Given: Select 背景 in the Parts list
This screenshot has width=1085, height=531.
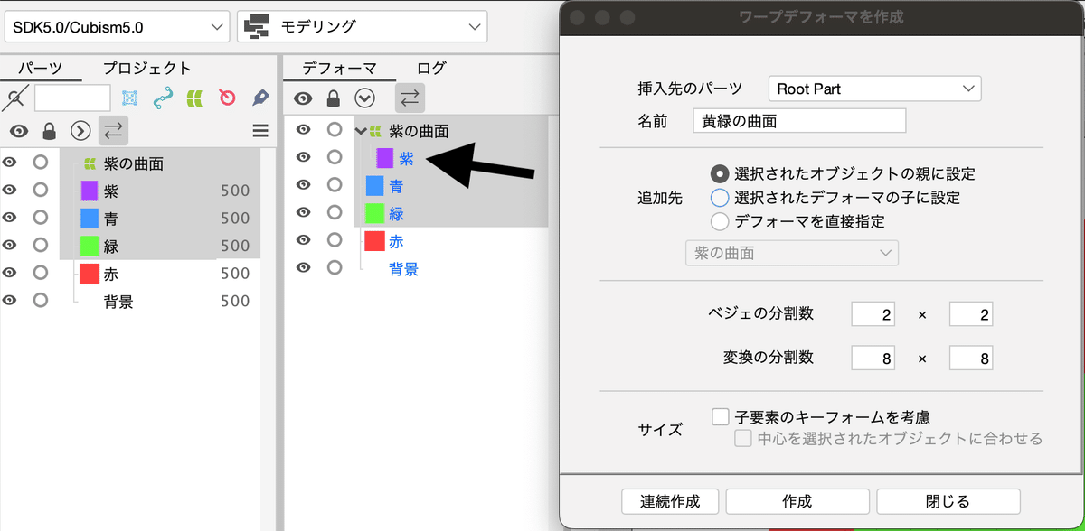Looking at the screenshot, I should tap(118, 302).
